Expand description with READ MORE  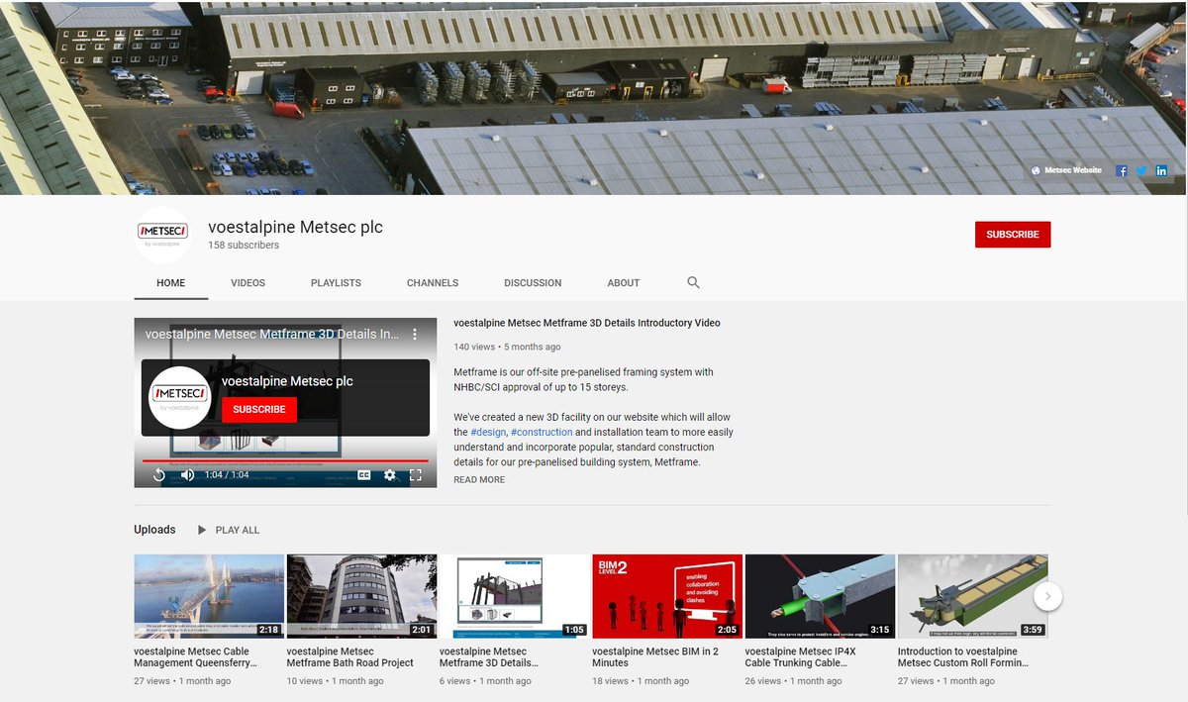pos(479,479)
